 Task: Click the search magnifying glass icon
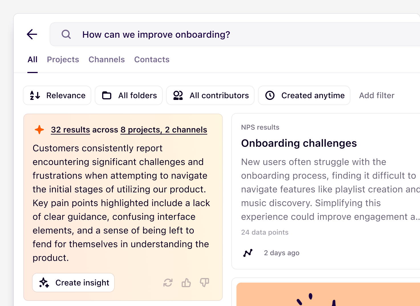click(66, 34)
